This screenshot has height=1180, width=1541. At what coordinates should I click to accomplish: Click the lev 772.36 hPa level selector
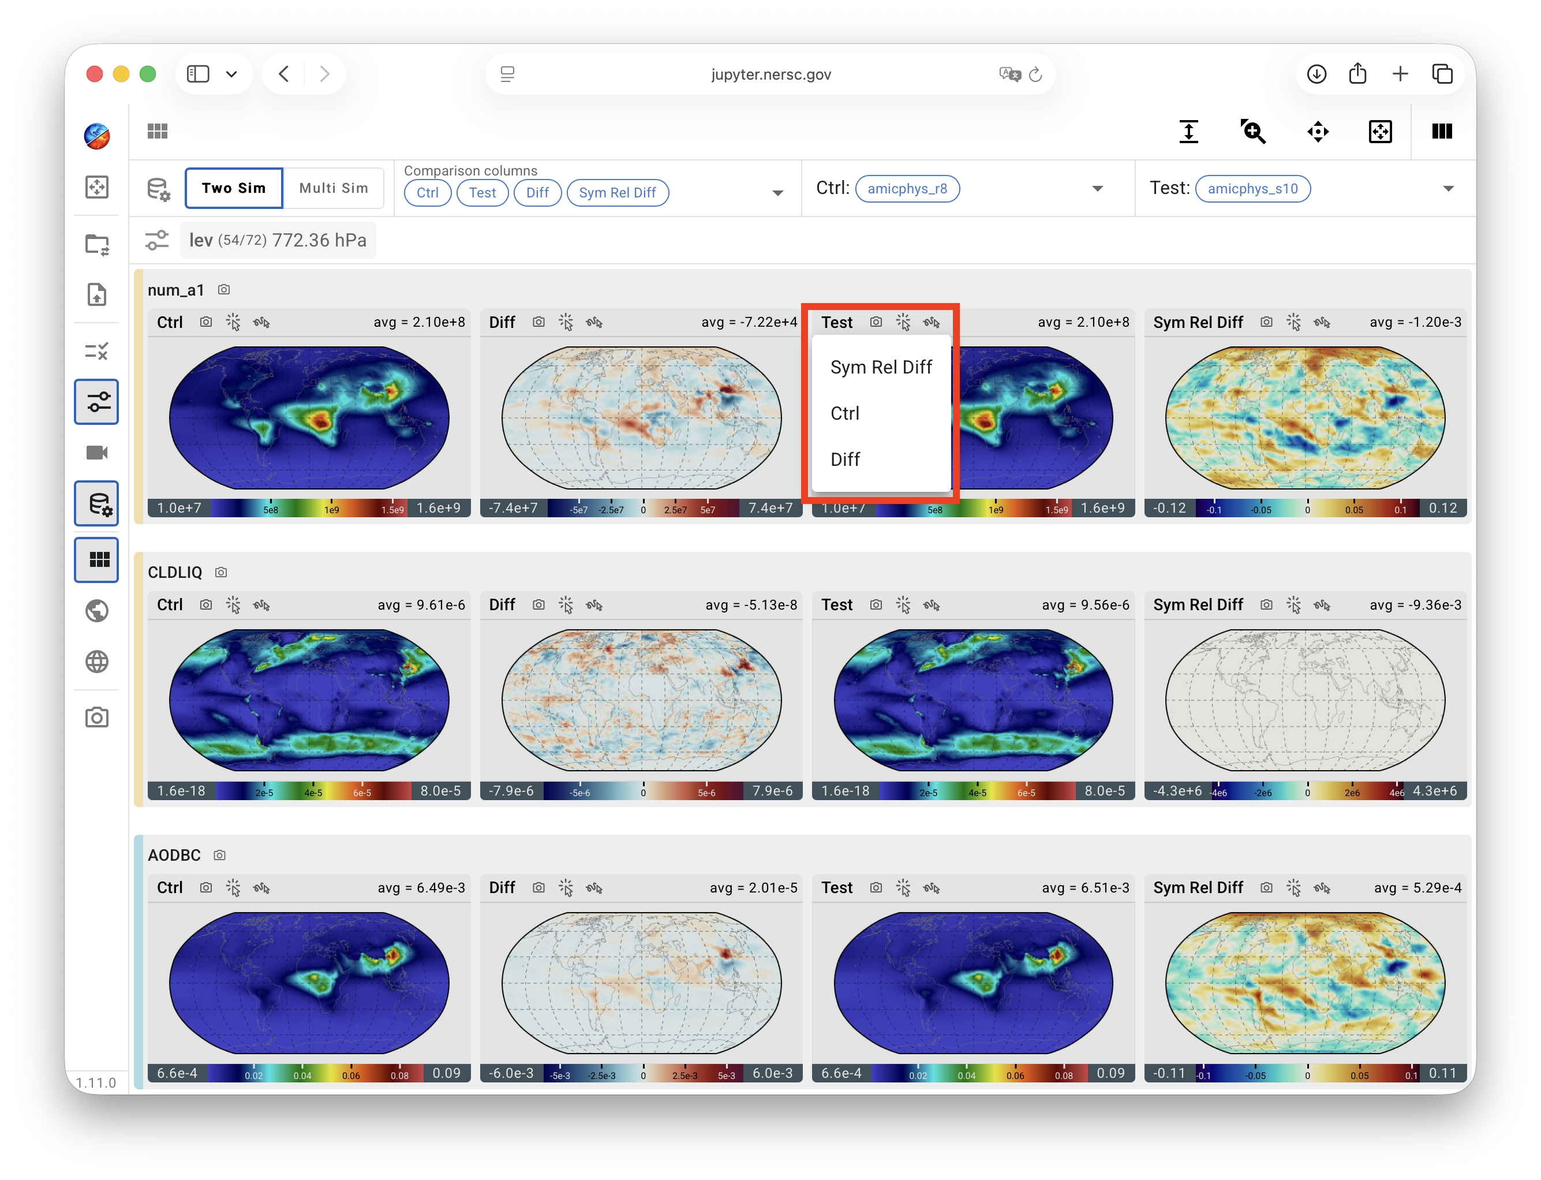click(x=277, y=240)
